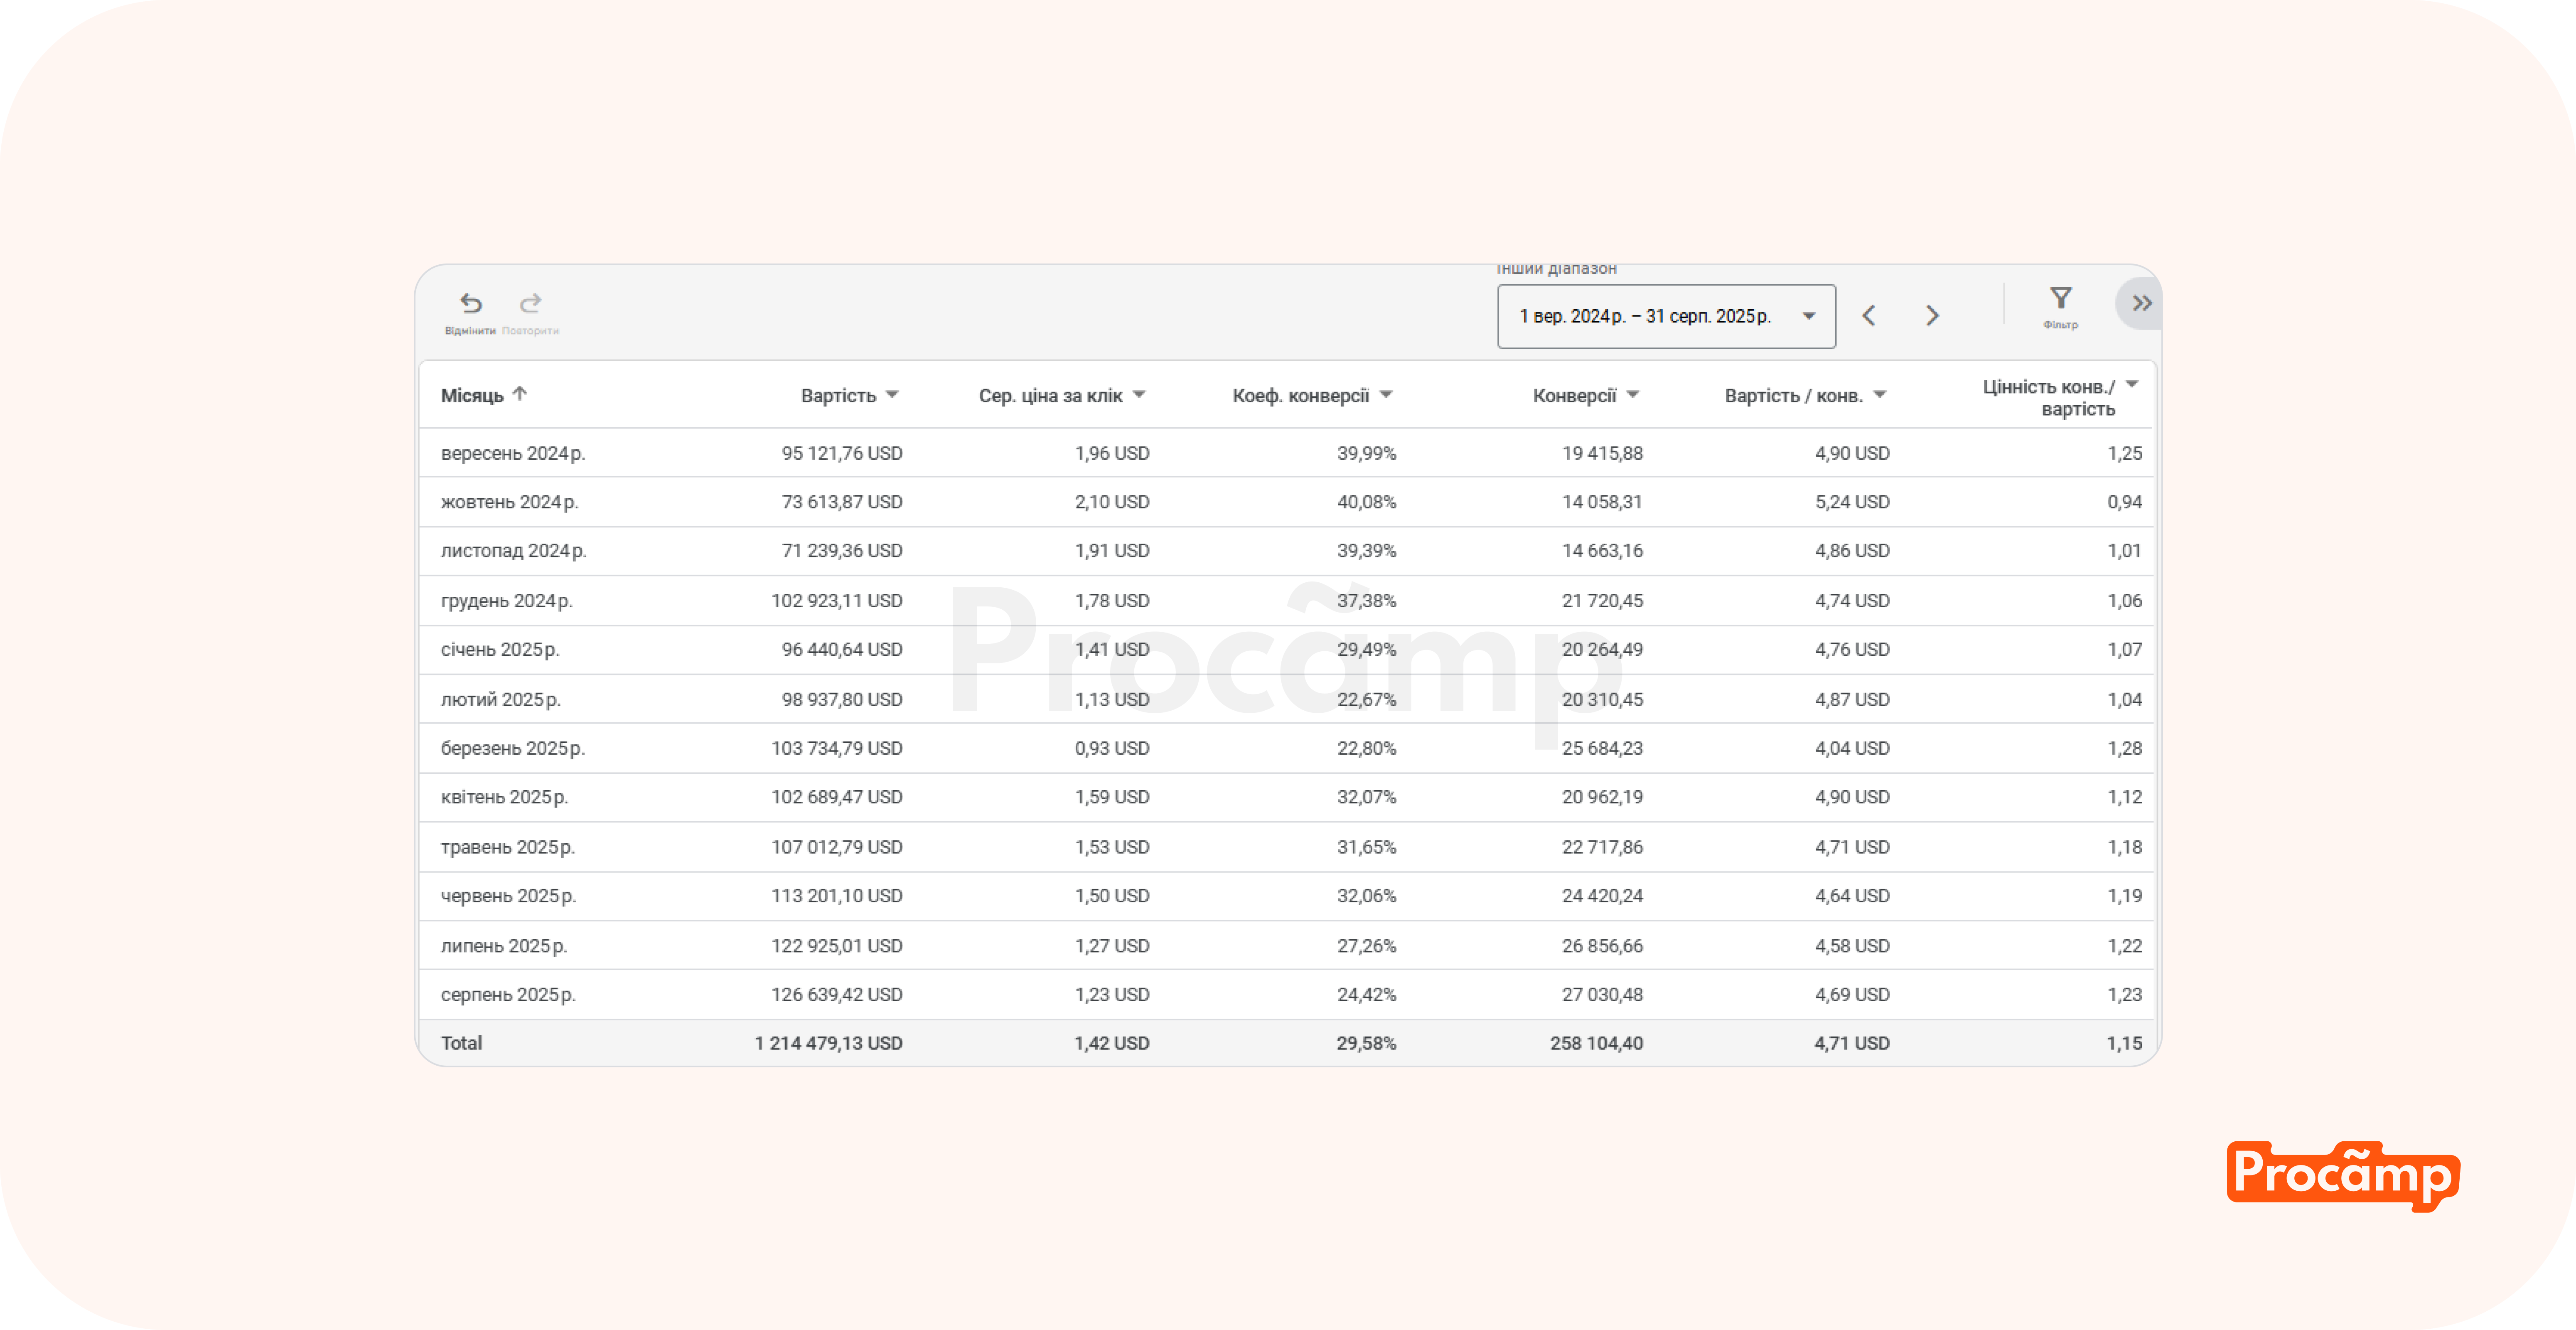Screen dimensions: 2576x1330
Task: Open Коеф. конверсії column dropdown arrow
Action: [1386, 395]
